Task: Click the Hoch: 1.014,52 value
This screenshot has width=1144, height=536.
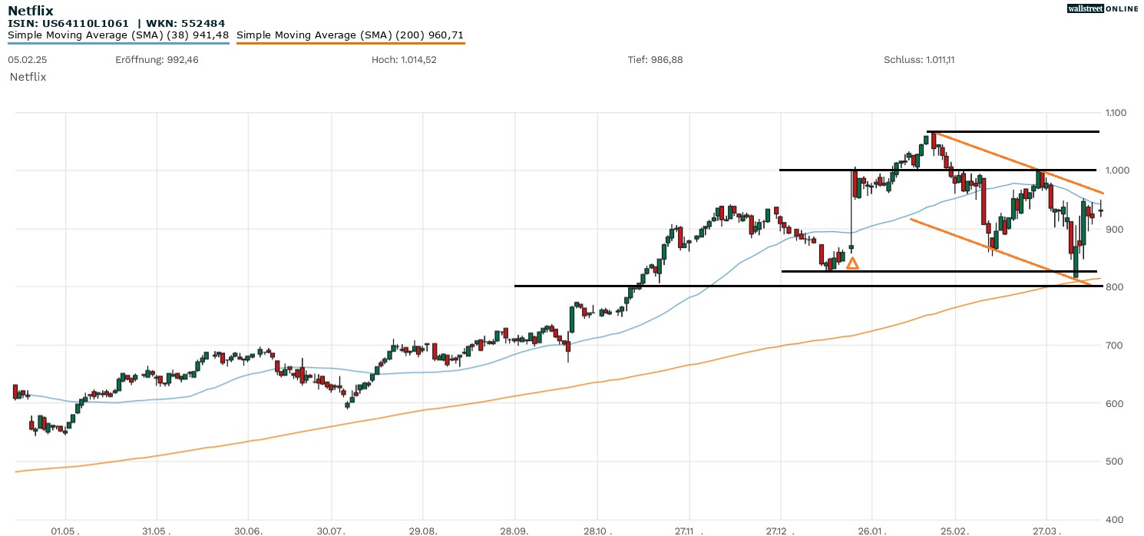Action: click(404, 59)
